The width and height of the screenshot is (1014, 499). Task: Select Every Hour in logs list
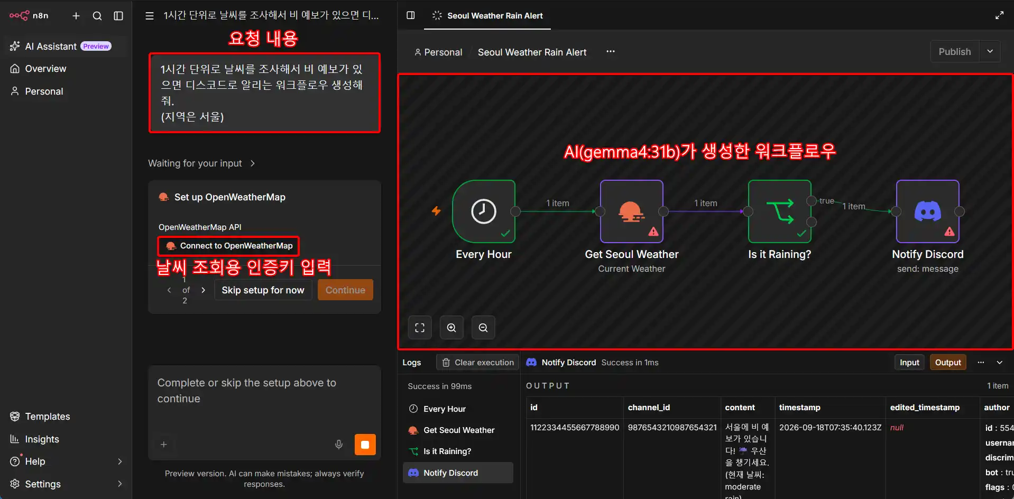coord(458,409)
